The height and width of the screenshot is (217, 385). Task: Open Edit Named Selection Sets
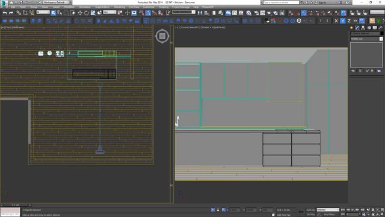(x=168, y=13)
